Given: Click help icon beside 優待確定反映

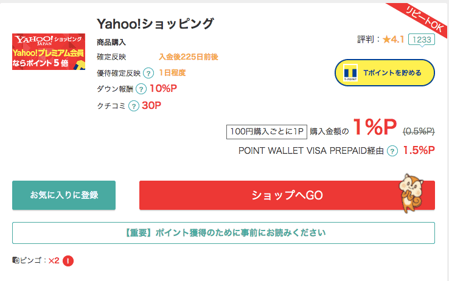Looking at the screenshot, I should pyautogui.click(x=148, y=73).
